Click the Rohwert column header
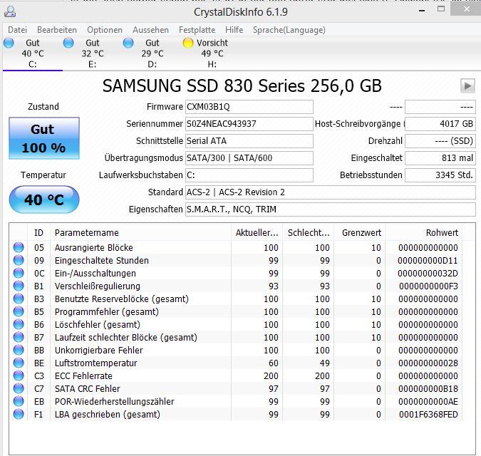This screenshot has width=481, height=456. click(424, 233)
